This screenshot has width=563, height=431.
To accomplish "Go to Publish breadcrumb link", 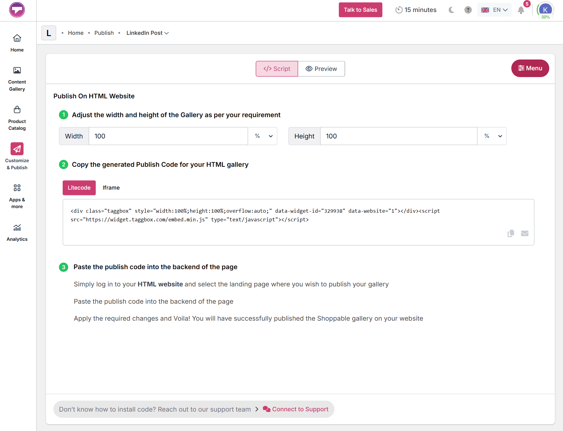I will pyautogui.click(x=104, y=33).
